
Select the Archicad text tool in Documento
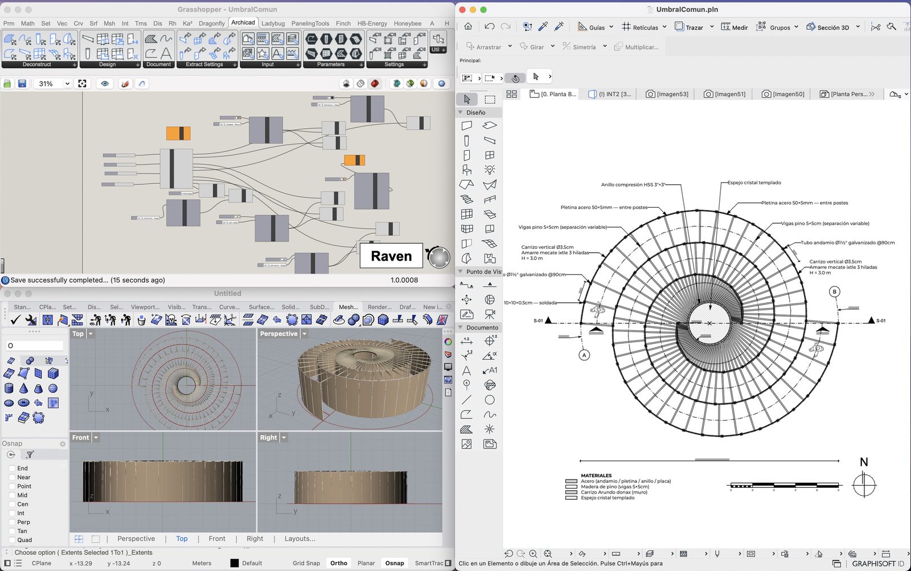coord(467,370)
